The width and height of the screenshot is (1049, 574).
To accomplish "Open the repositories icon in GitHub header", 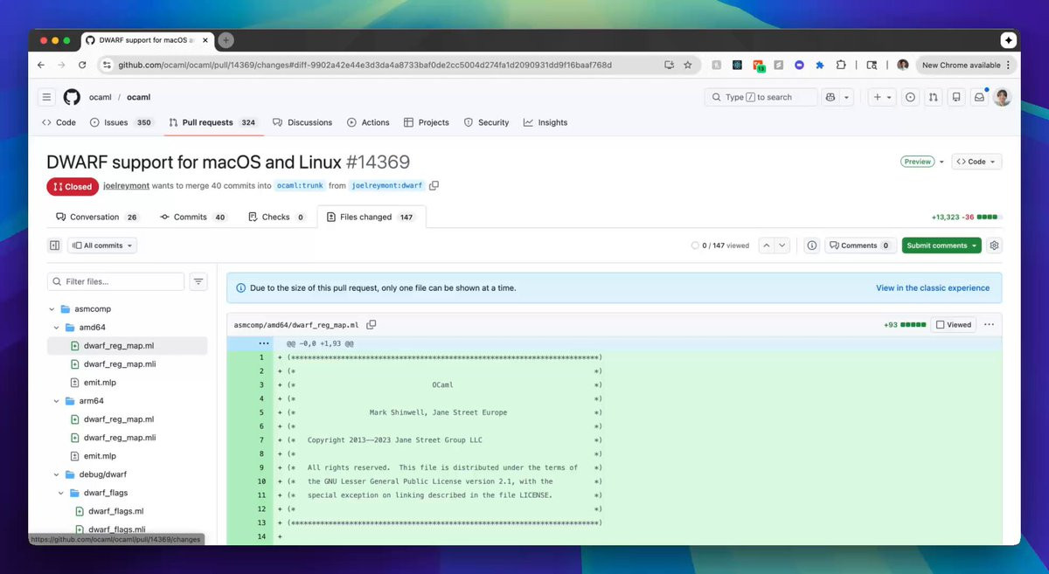I will 956,98.
